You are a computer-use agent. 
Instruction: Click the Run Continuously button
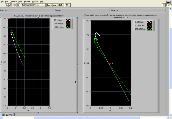(10, 5)
